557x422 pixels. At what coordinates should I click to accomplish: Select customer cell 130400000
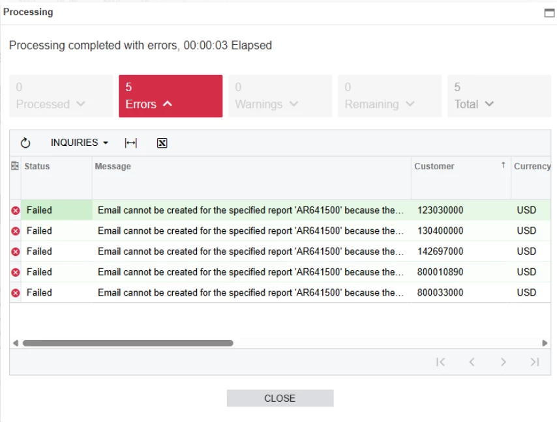[461, 231]
